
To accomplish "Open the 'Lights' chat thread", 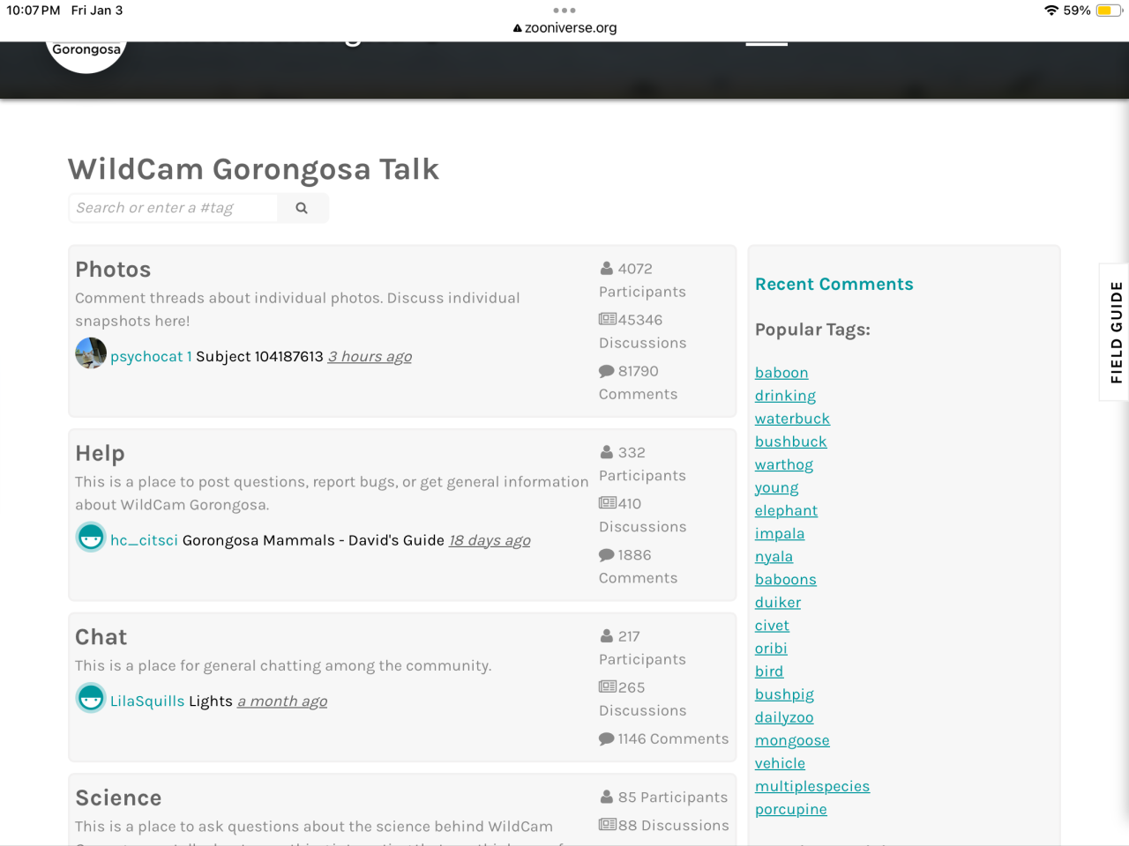I will 211,701.
